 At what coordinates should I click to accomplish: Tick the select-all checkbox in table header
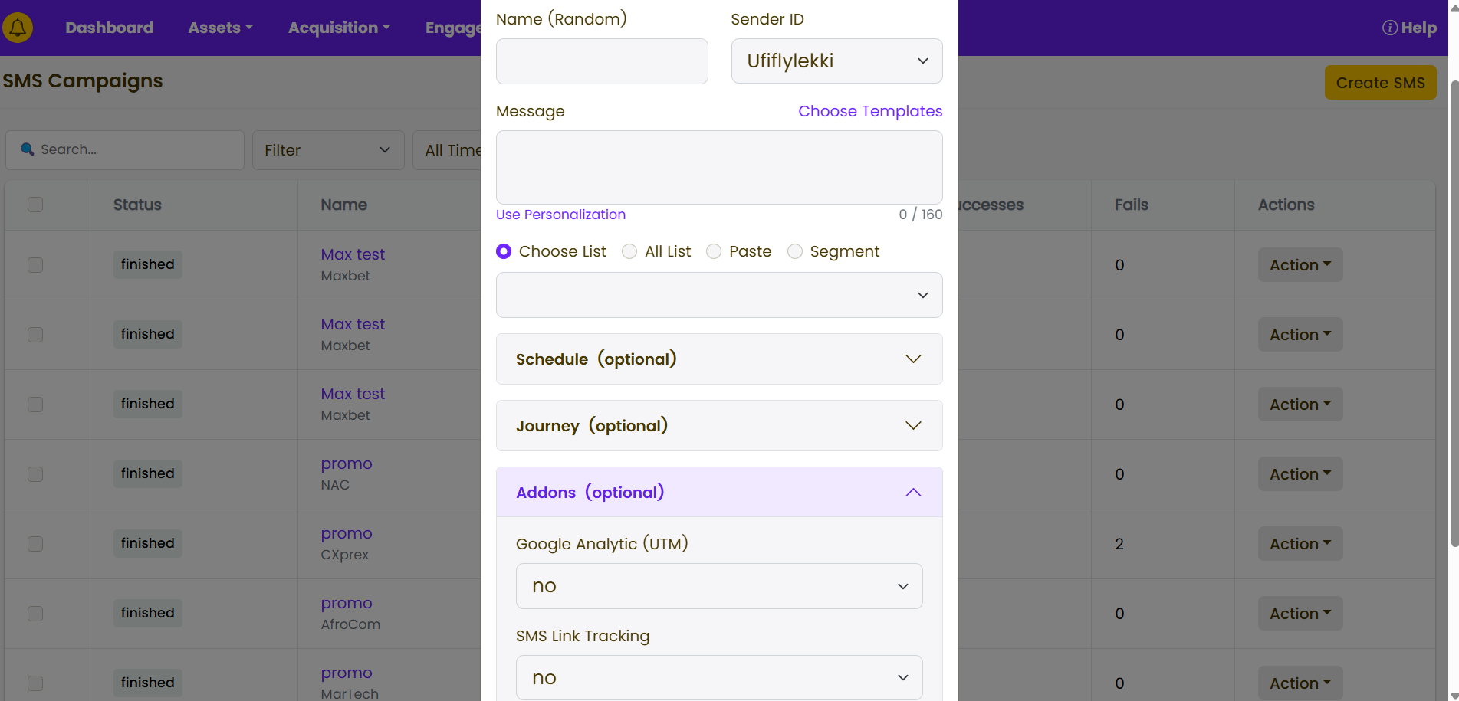pos(35,205)
